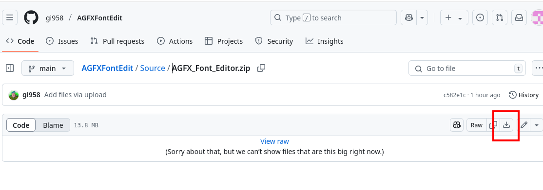Switch to Blame view
Image resolution: width=543 pixels, height=190 pixels.
click(53, 125)
